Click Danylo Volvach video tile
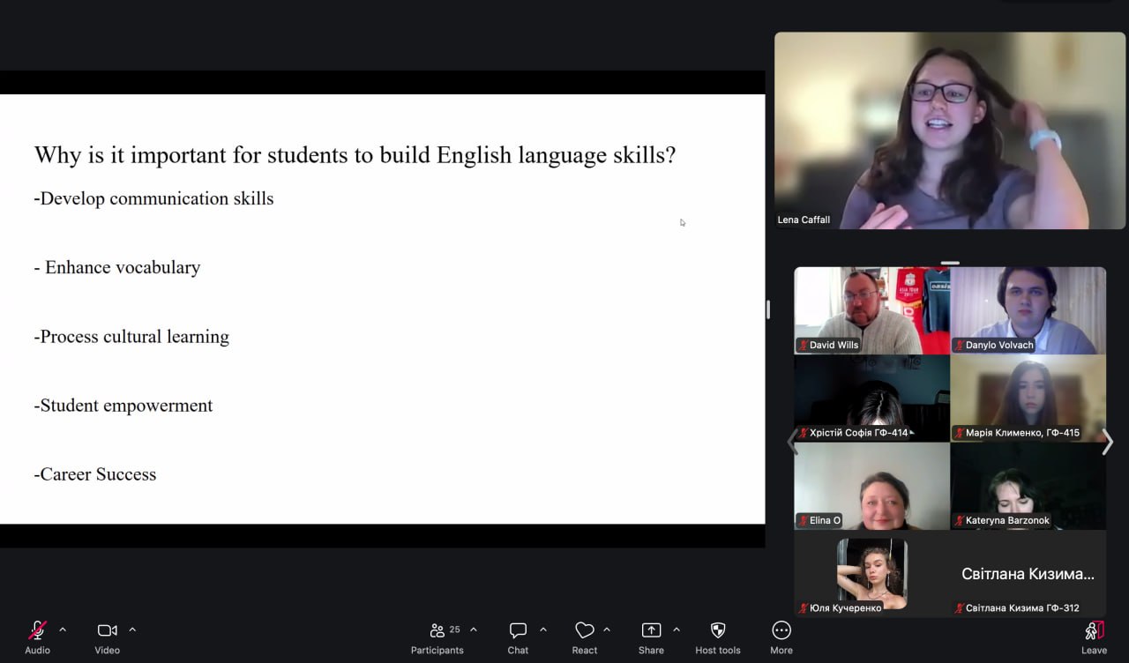 [x=1028, y=310]
